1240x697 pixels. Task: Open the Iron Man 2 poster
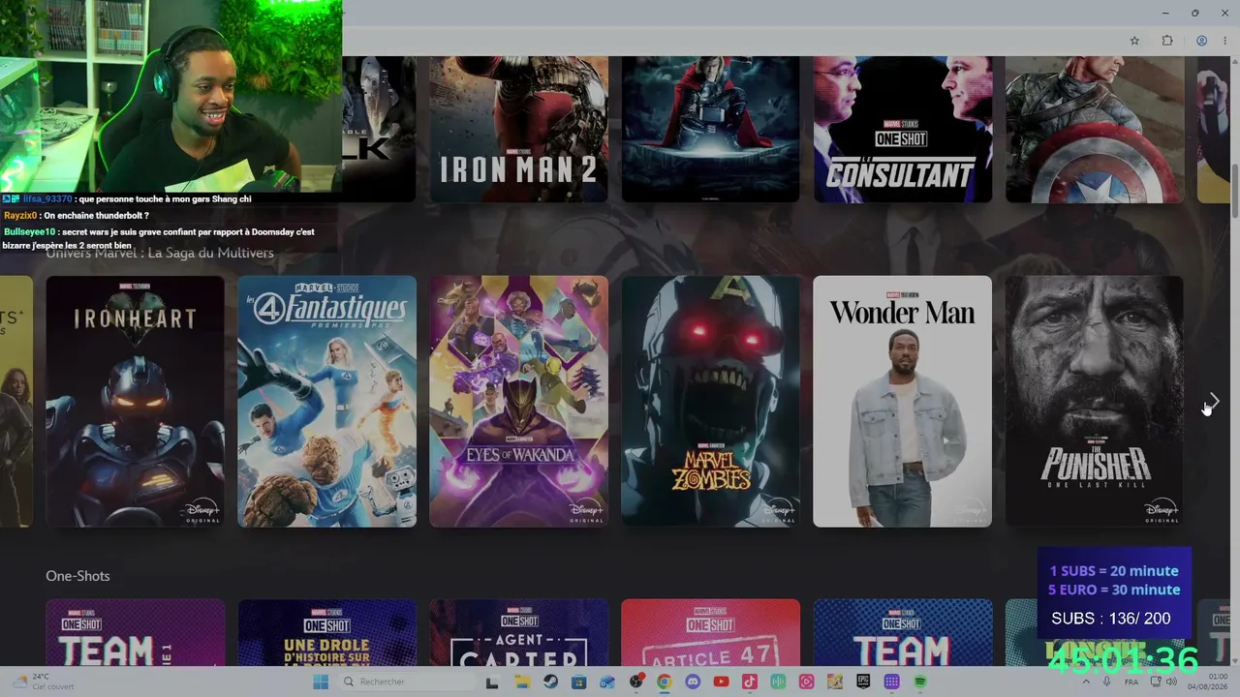click(518, 129)
